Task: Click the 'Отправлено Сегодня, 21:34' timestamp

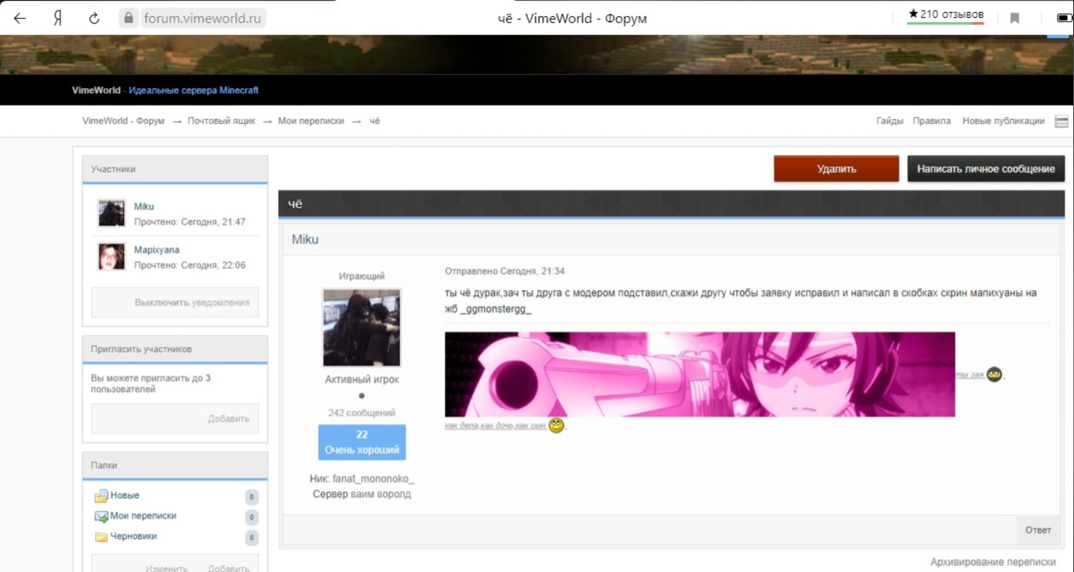Action: 504,271
